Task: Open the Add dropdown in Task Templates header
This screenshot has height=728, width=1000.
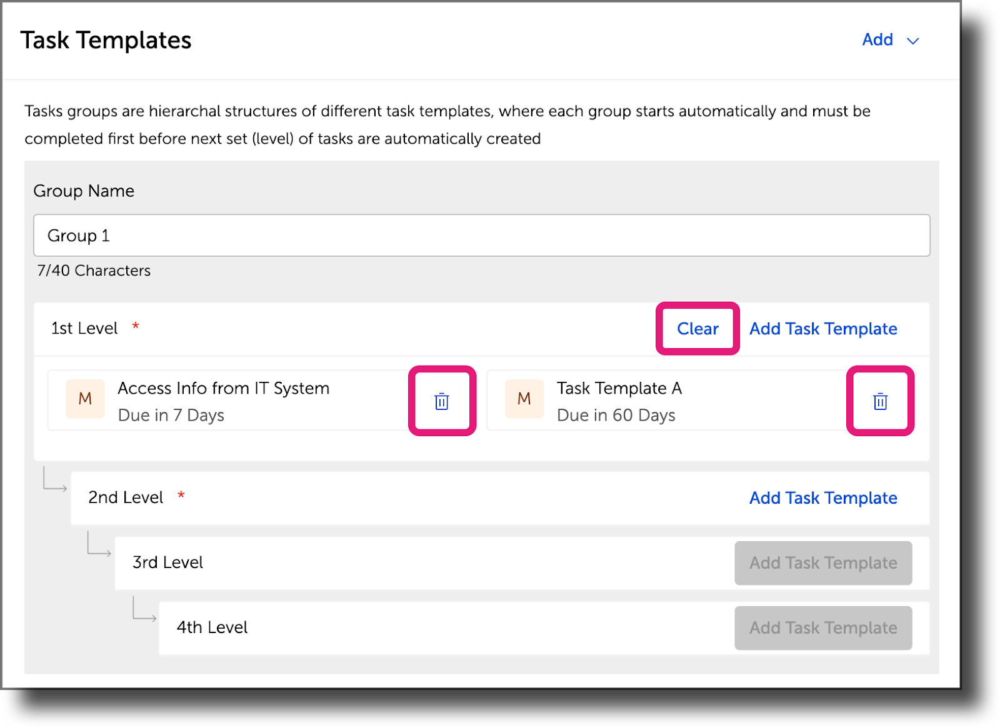Action: tap(877, 40)
